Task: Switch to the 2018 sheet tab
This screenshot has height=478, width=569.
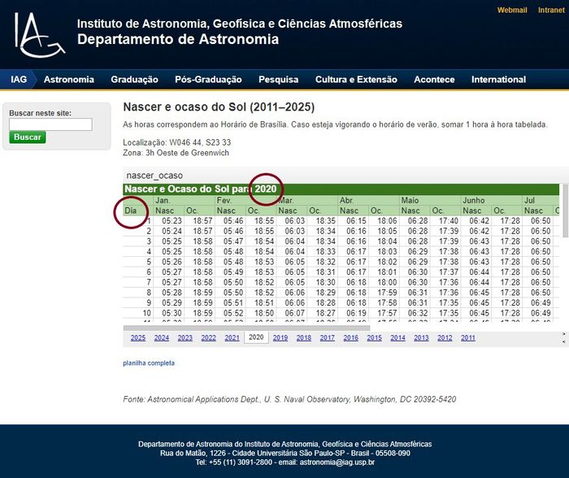Action: coord(304,338)
